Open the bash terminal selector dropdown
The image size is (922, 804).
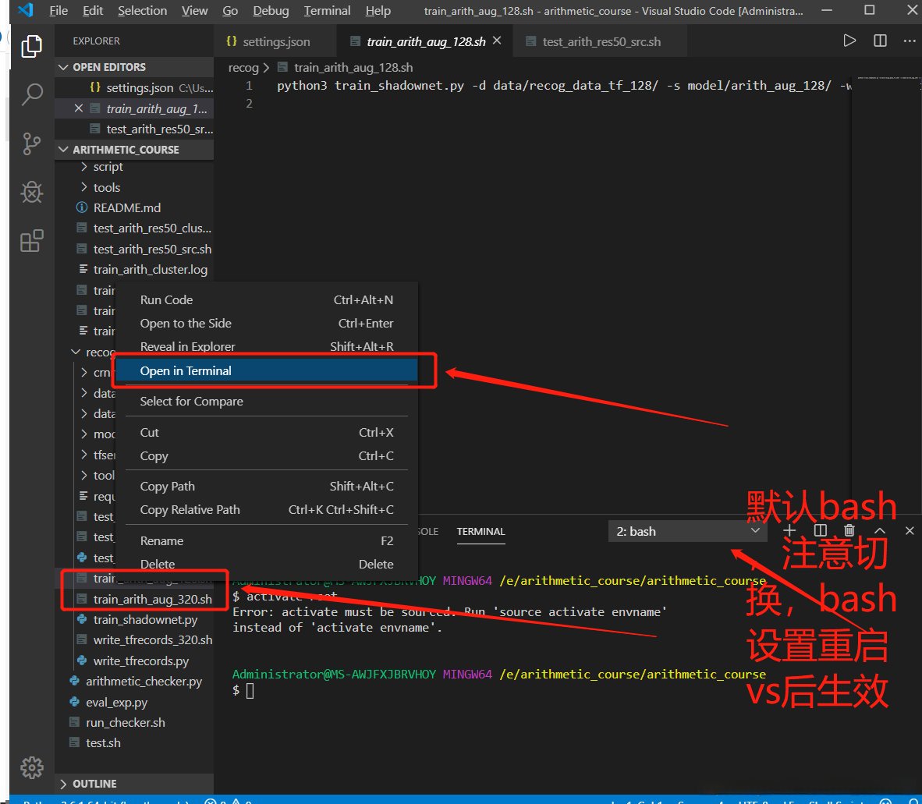(686, 532)
